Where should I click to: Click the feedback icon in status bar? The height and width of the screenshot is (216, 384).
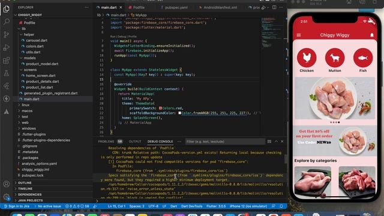(274, 206)
